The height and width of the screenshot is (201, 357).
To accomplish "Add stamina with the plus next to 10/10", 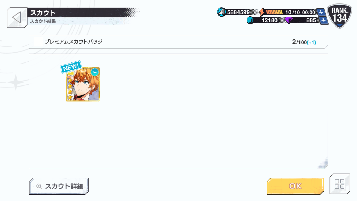I will click(x=321, y=12).
